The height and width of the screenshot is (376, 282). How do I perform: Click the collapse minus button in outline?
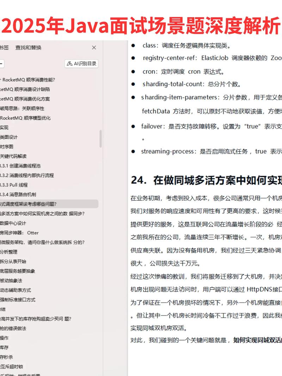click(2, 64)
